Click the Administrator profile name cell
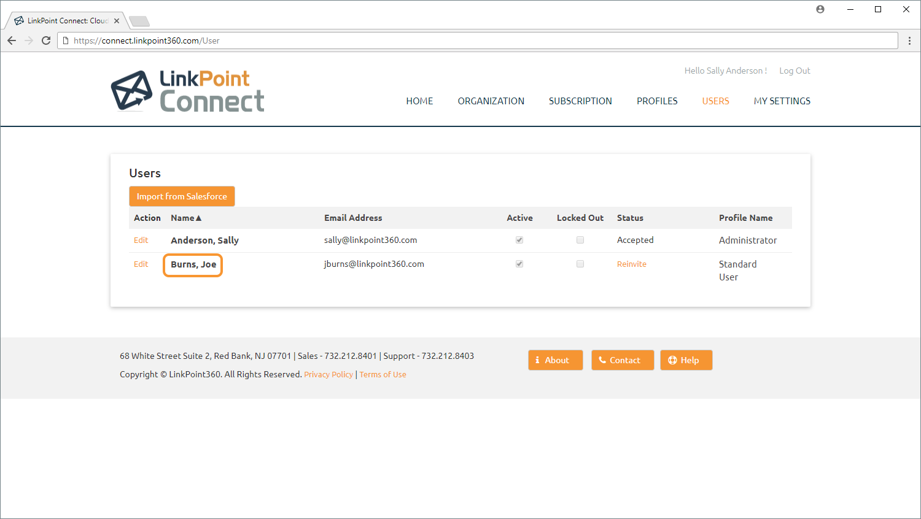921x519 pixels. tap(748, 240)
